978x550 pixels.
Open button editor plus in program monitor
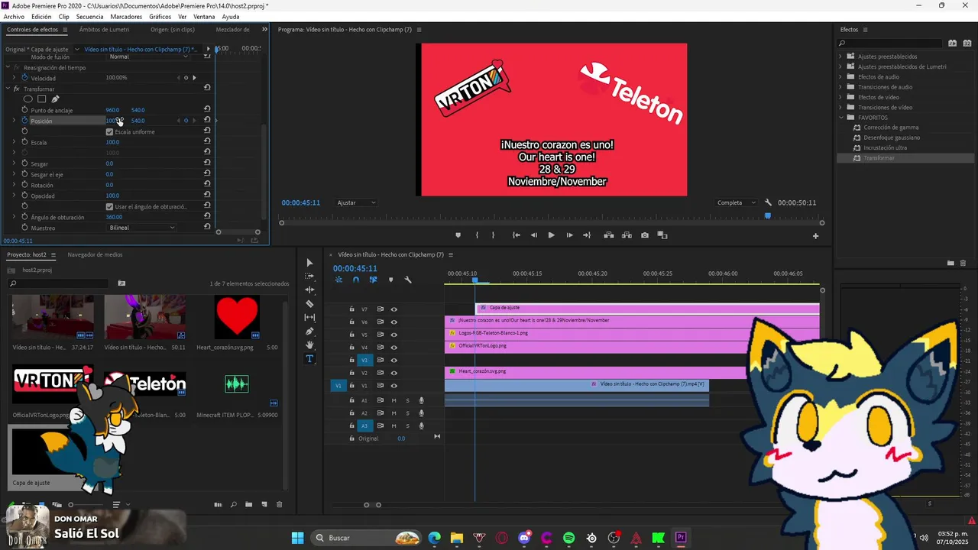point(815,236)
